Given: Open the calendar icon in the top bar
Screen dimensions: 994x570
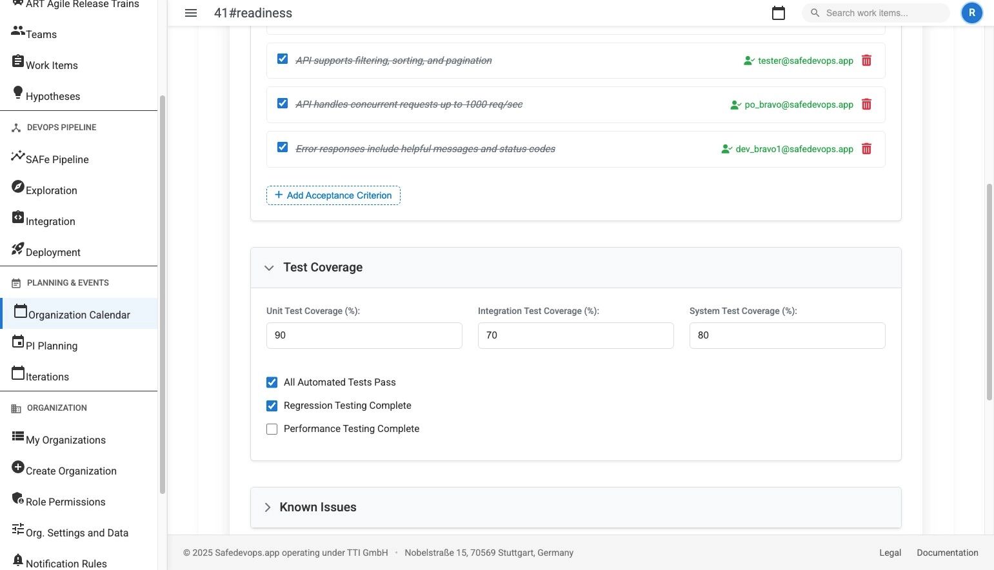Looking at the screenshot, I should tap(778, 13).
